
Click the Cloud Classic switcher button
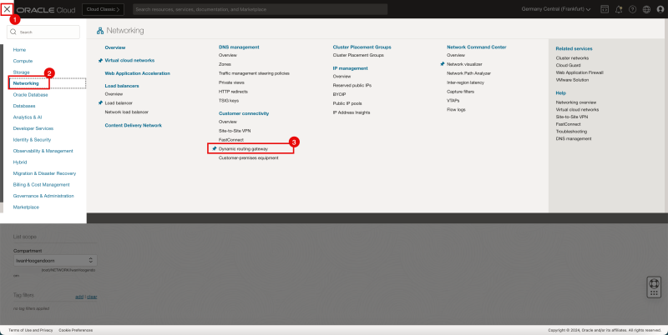(x=105, y=8)
